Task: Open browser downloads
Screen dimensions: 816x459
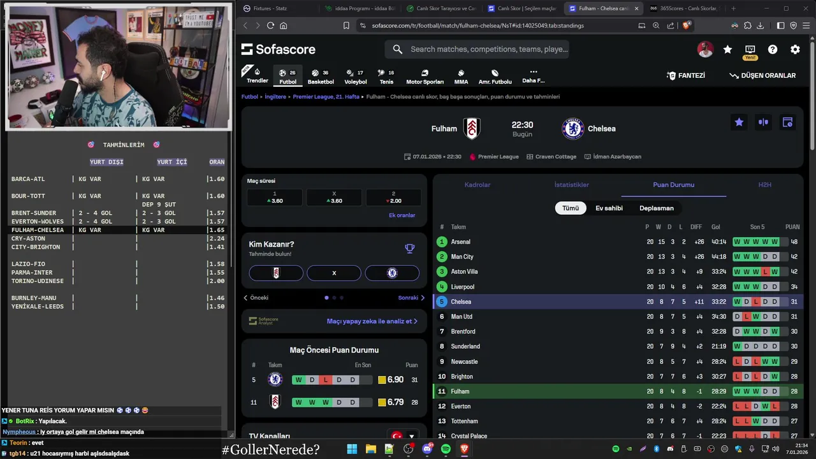Action: [761, 25]
